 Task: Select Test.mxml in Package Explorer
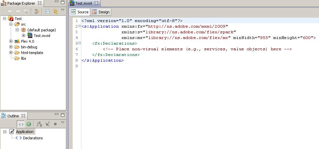pyautogui.click(x=42, y=36)
